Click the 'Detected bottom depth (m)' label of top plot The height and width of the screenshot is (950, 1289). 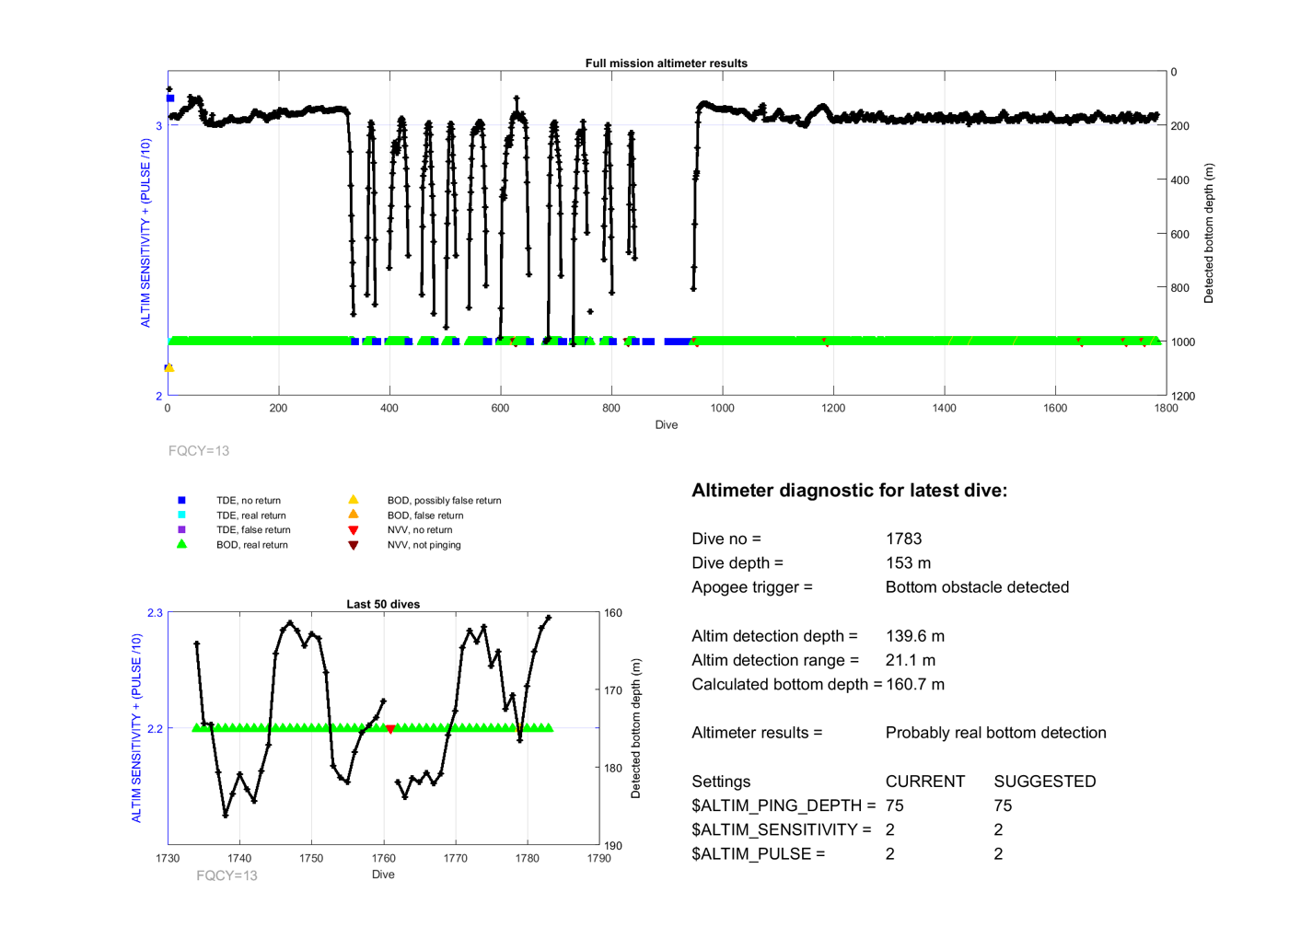click(1209, 233)
